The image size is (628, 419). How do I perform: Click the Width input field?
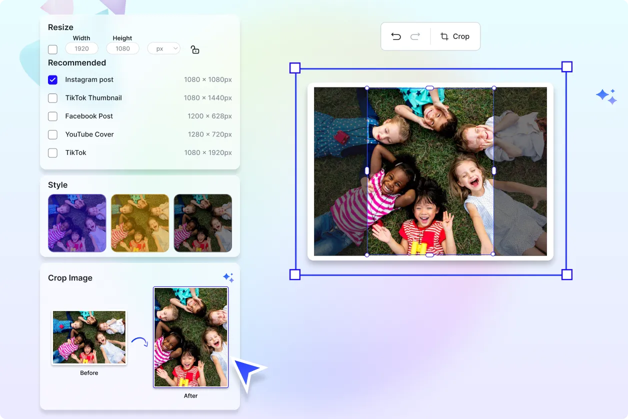81,48
